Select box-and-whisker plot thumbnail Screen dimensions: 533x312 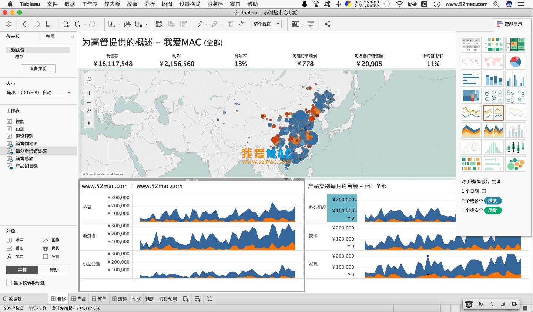point(515,147)
